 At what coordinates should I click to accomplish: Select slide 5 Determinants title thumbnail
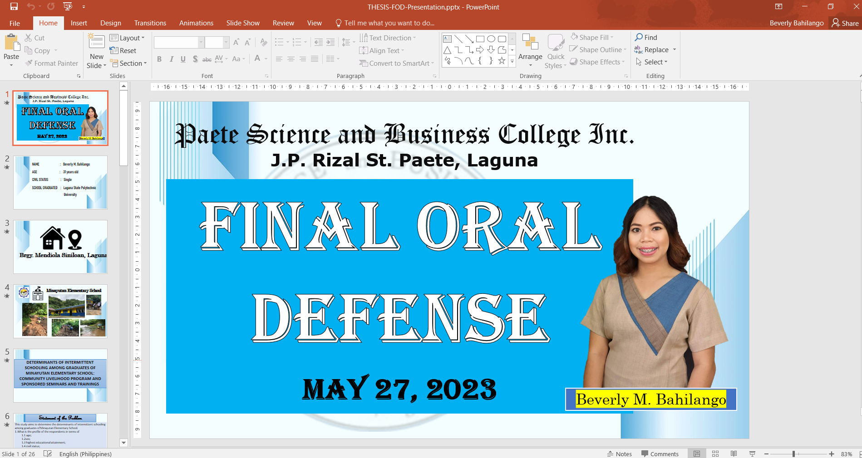(60, 375)
